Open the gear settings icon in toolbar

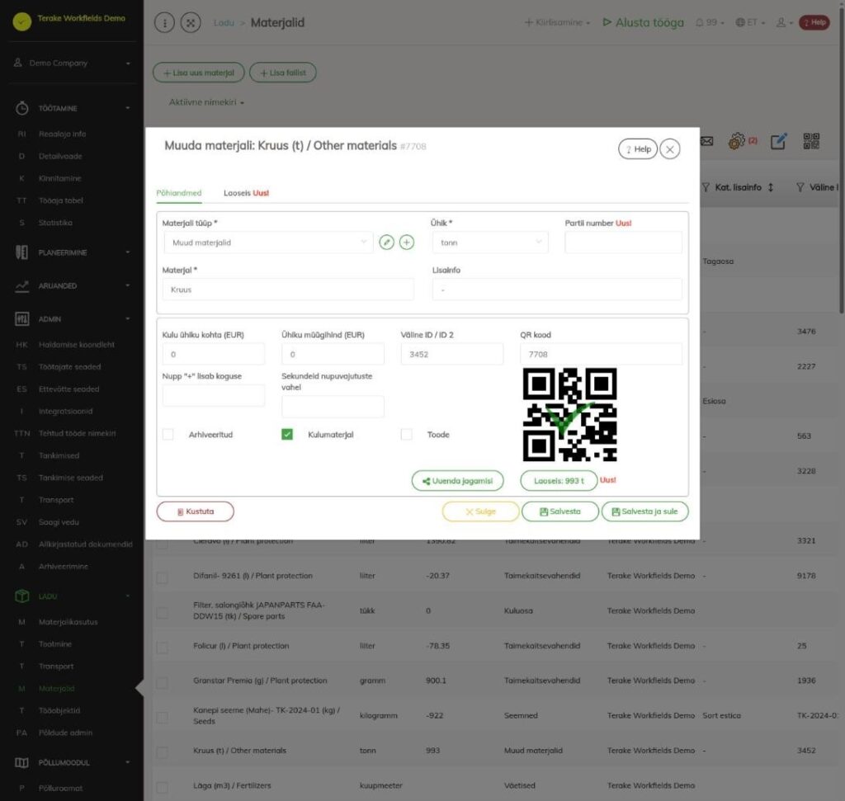point(736,141)
